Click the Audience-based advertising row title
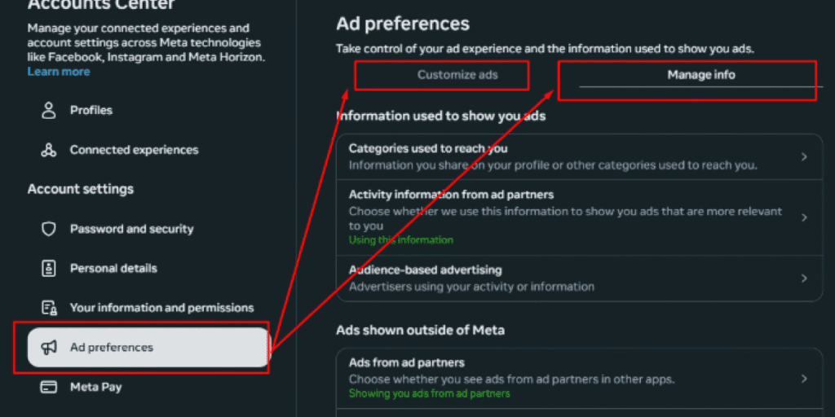This screenshot has height=417, width=835. coord(425,270)
